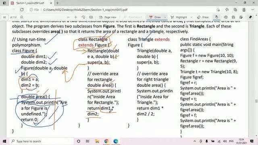Select the Erase tool

tap(203, 17)
